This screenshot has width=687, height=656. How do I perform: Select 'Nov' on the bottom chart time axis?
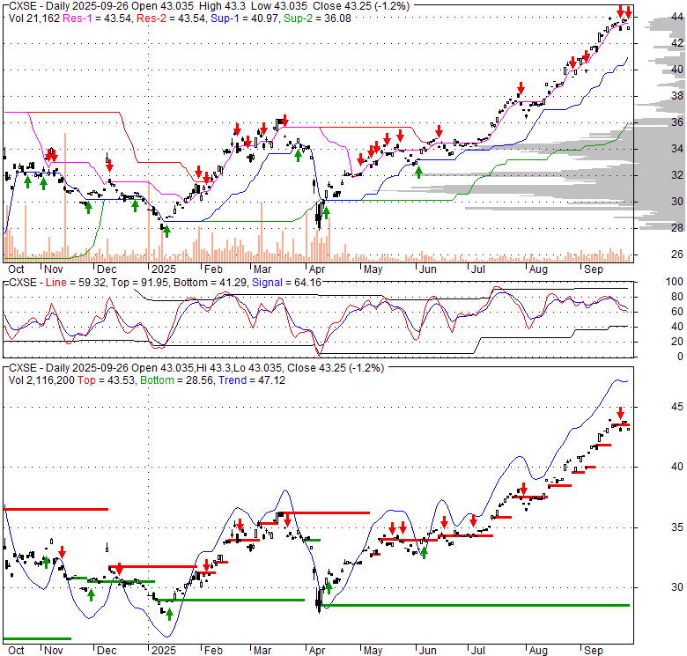coord(54,651)
